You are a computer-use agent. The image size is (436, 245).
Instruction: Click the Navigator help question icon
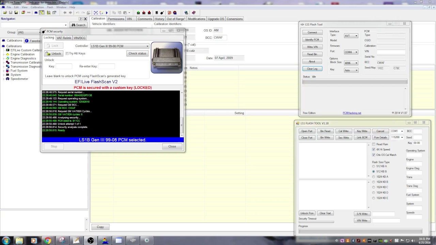(x=81, y=19)
